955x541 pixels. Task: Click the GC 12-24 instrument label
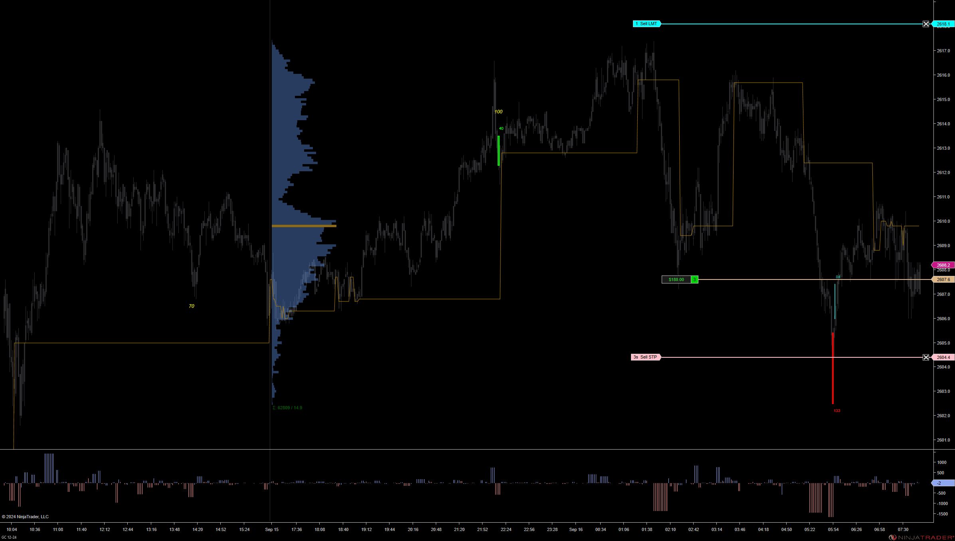tap(9, 537)
